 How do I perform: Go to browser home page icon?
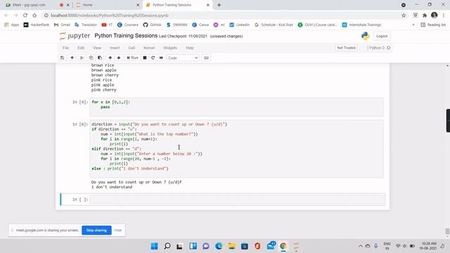(34, 15)
